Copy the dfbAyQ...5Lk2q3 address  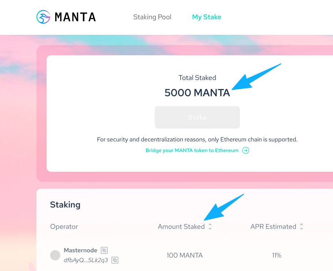coord(115,260)
